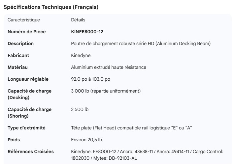Select the Fabricant row label
The image size is (235, 165).
pyautogui.click(x=18, y=55)
